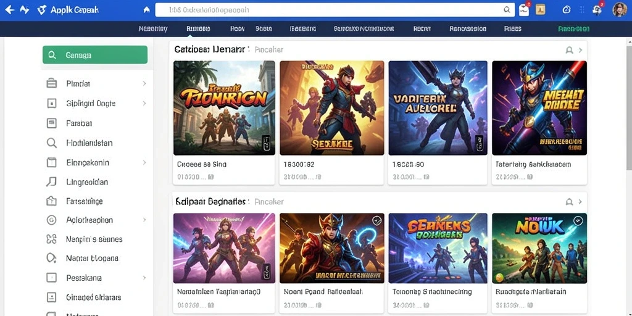Click the 'Tatertaitg Aahlckaacam' card title

533,164
